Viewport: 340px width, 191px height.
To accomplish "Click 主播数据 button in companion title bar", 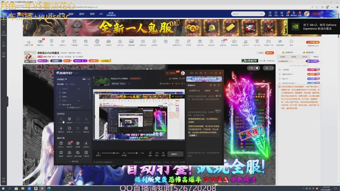I will pyautogui.click(x=173, y=73).
